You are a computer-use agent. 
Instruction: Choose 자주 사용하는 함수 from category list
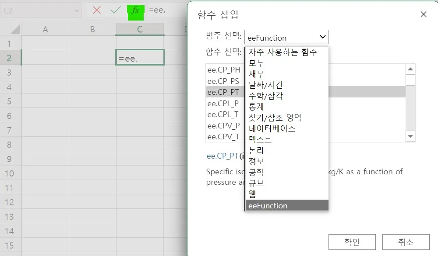tap(283, 52)
